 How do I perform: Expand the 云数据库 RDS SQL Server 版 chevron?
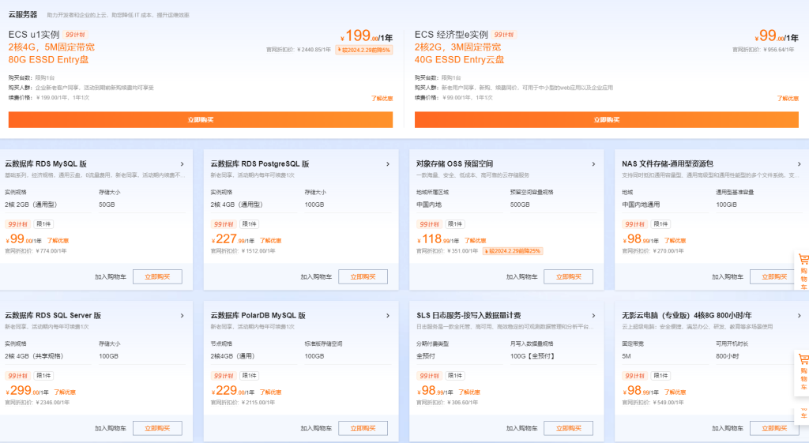183,315
